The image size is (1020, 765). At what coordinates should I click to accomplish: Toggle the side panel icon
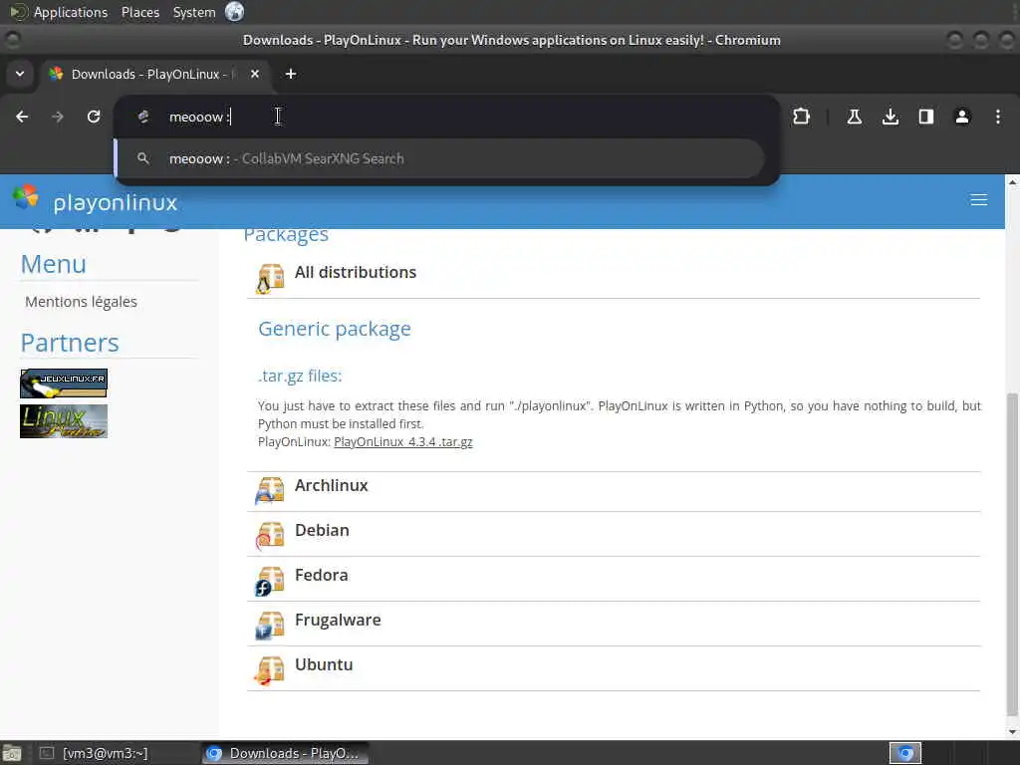coord(925,117)
